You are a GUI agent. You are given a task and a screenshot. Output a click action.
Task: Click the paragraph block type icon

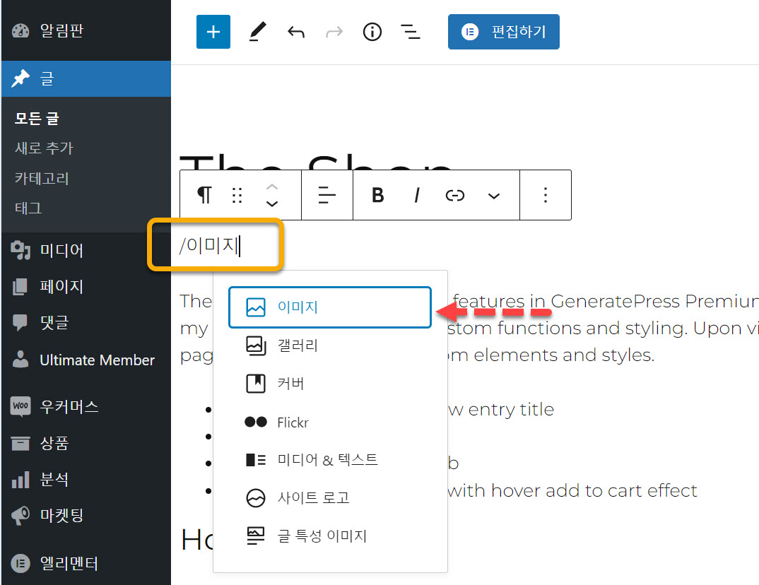coord(203,195)
